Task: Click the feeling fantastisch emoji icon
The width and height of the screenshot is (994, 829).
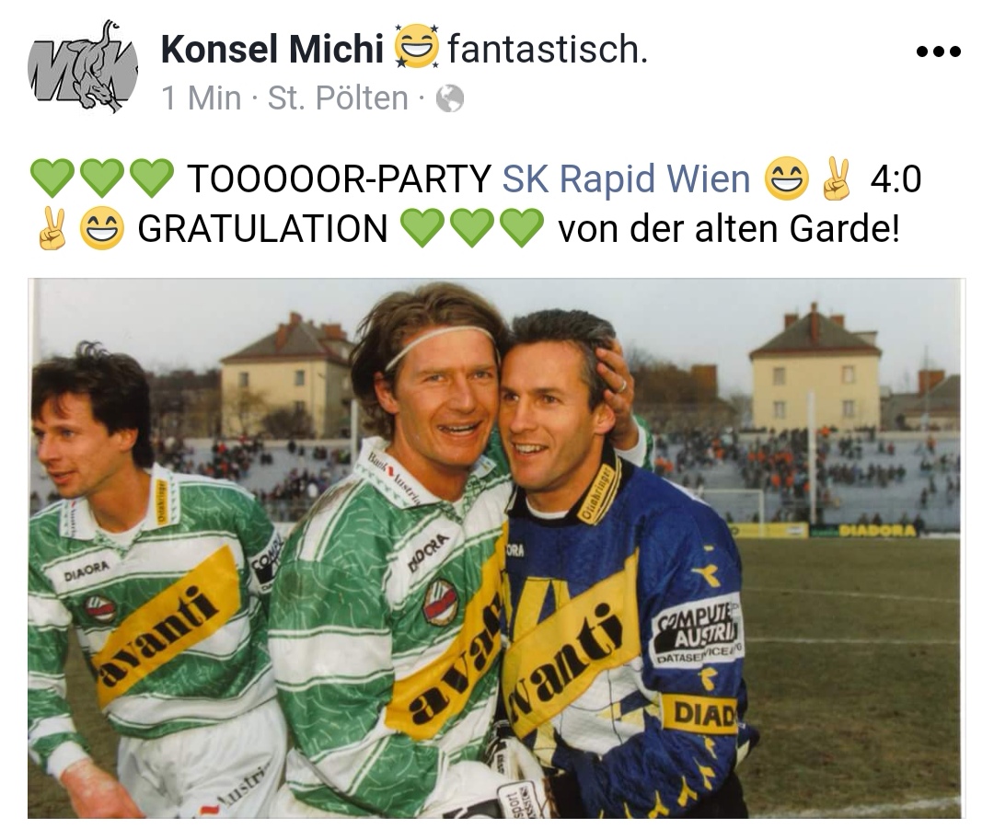Action: tap(417, 47)
